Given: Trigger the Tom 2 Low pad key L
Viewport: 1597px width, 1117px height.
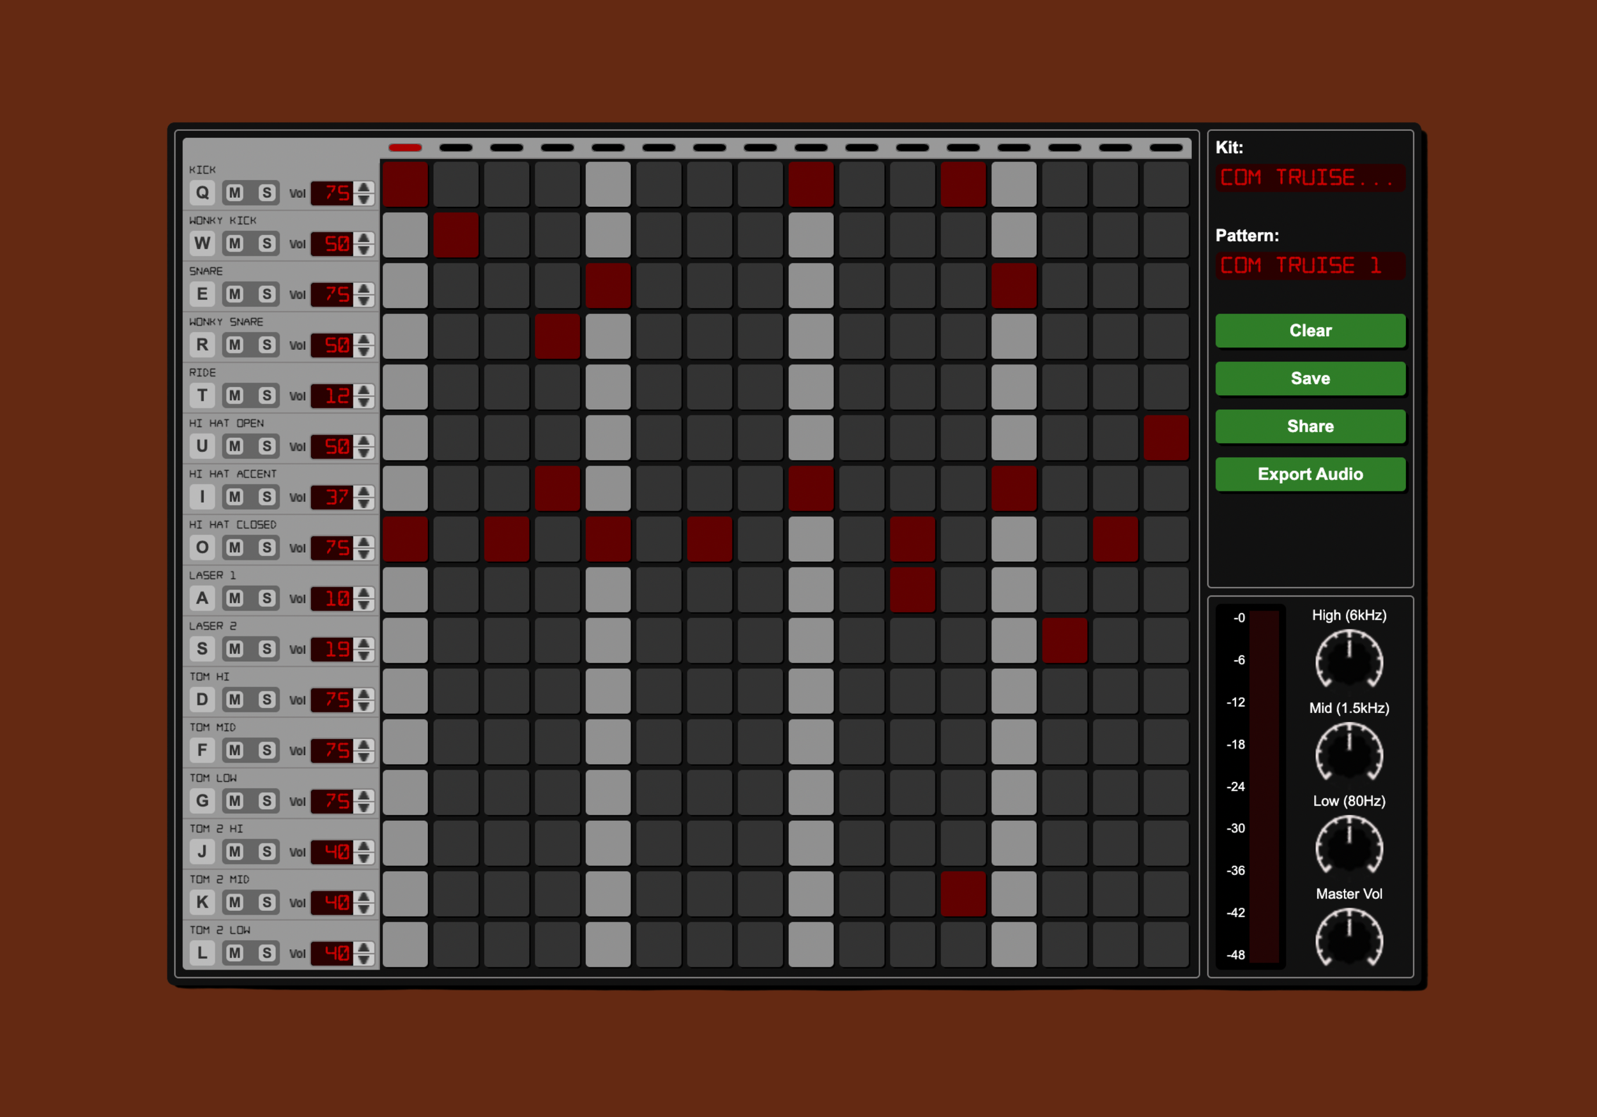Looking at the screenshot, I should 202,952.
